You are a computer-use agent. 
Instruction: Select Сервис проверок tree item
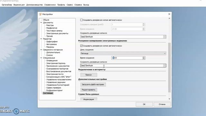coord(54,88)
